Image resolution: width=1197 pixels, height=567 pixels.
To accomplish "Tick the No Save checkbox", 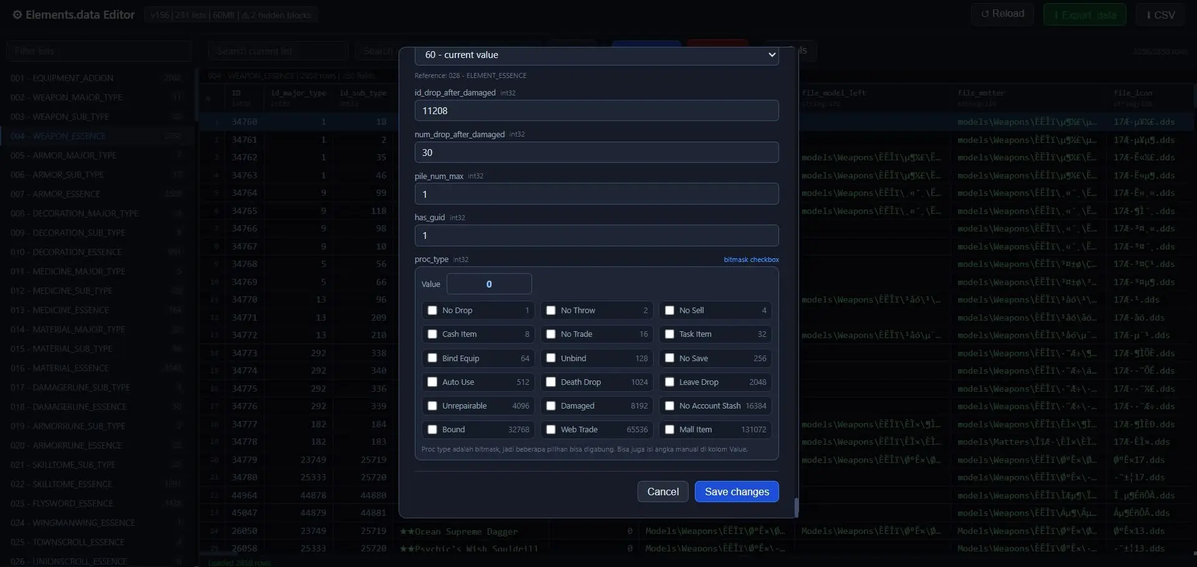I will tap(669, 358).
